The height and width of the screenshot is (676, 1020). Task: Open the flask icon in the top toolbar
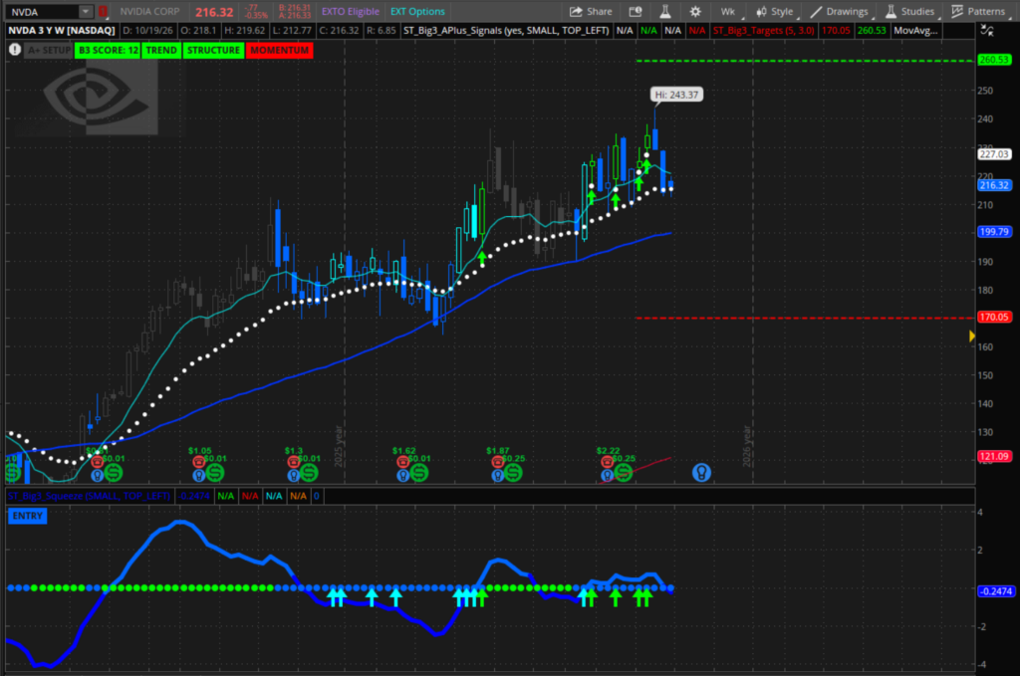[664, 12]
